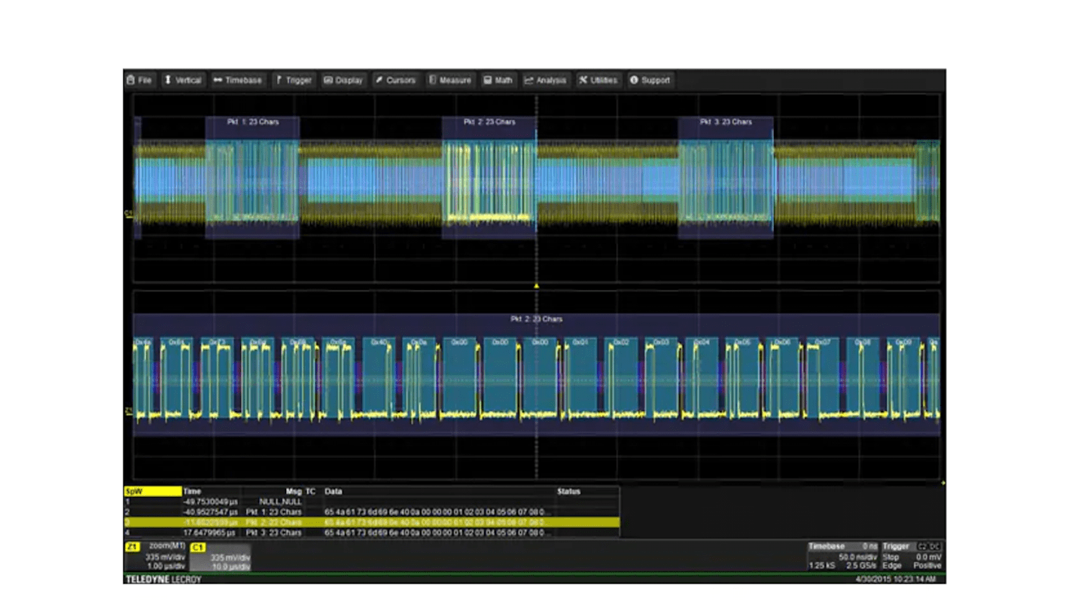This screenshot has height=601, width=1069.
Task: Click the TC column header
Action: click(x=310, y=491)
